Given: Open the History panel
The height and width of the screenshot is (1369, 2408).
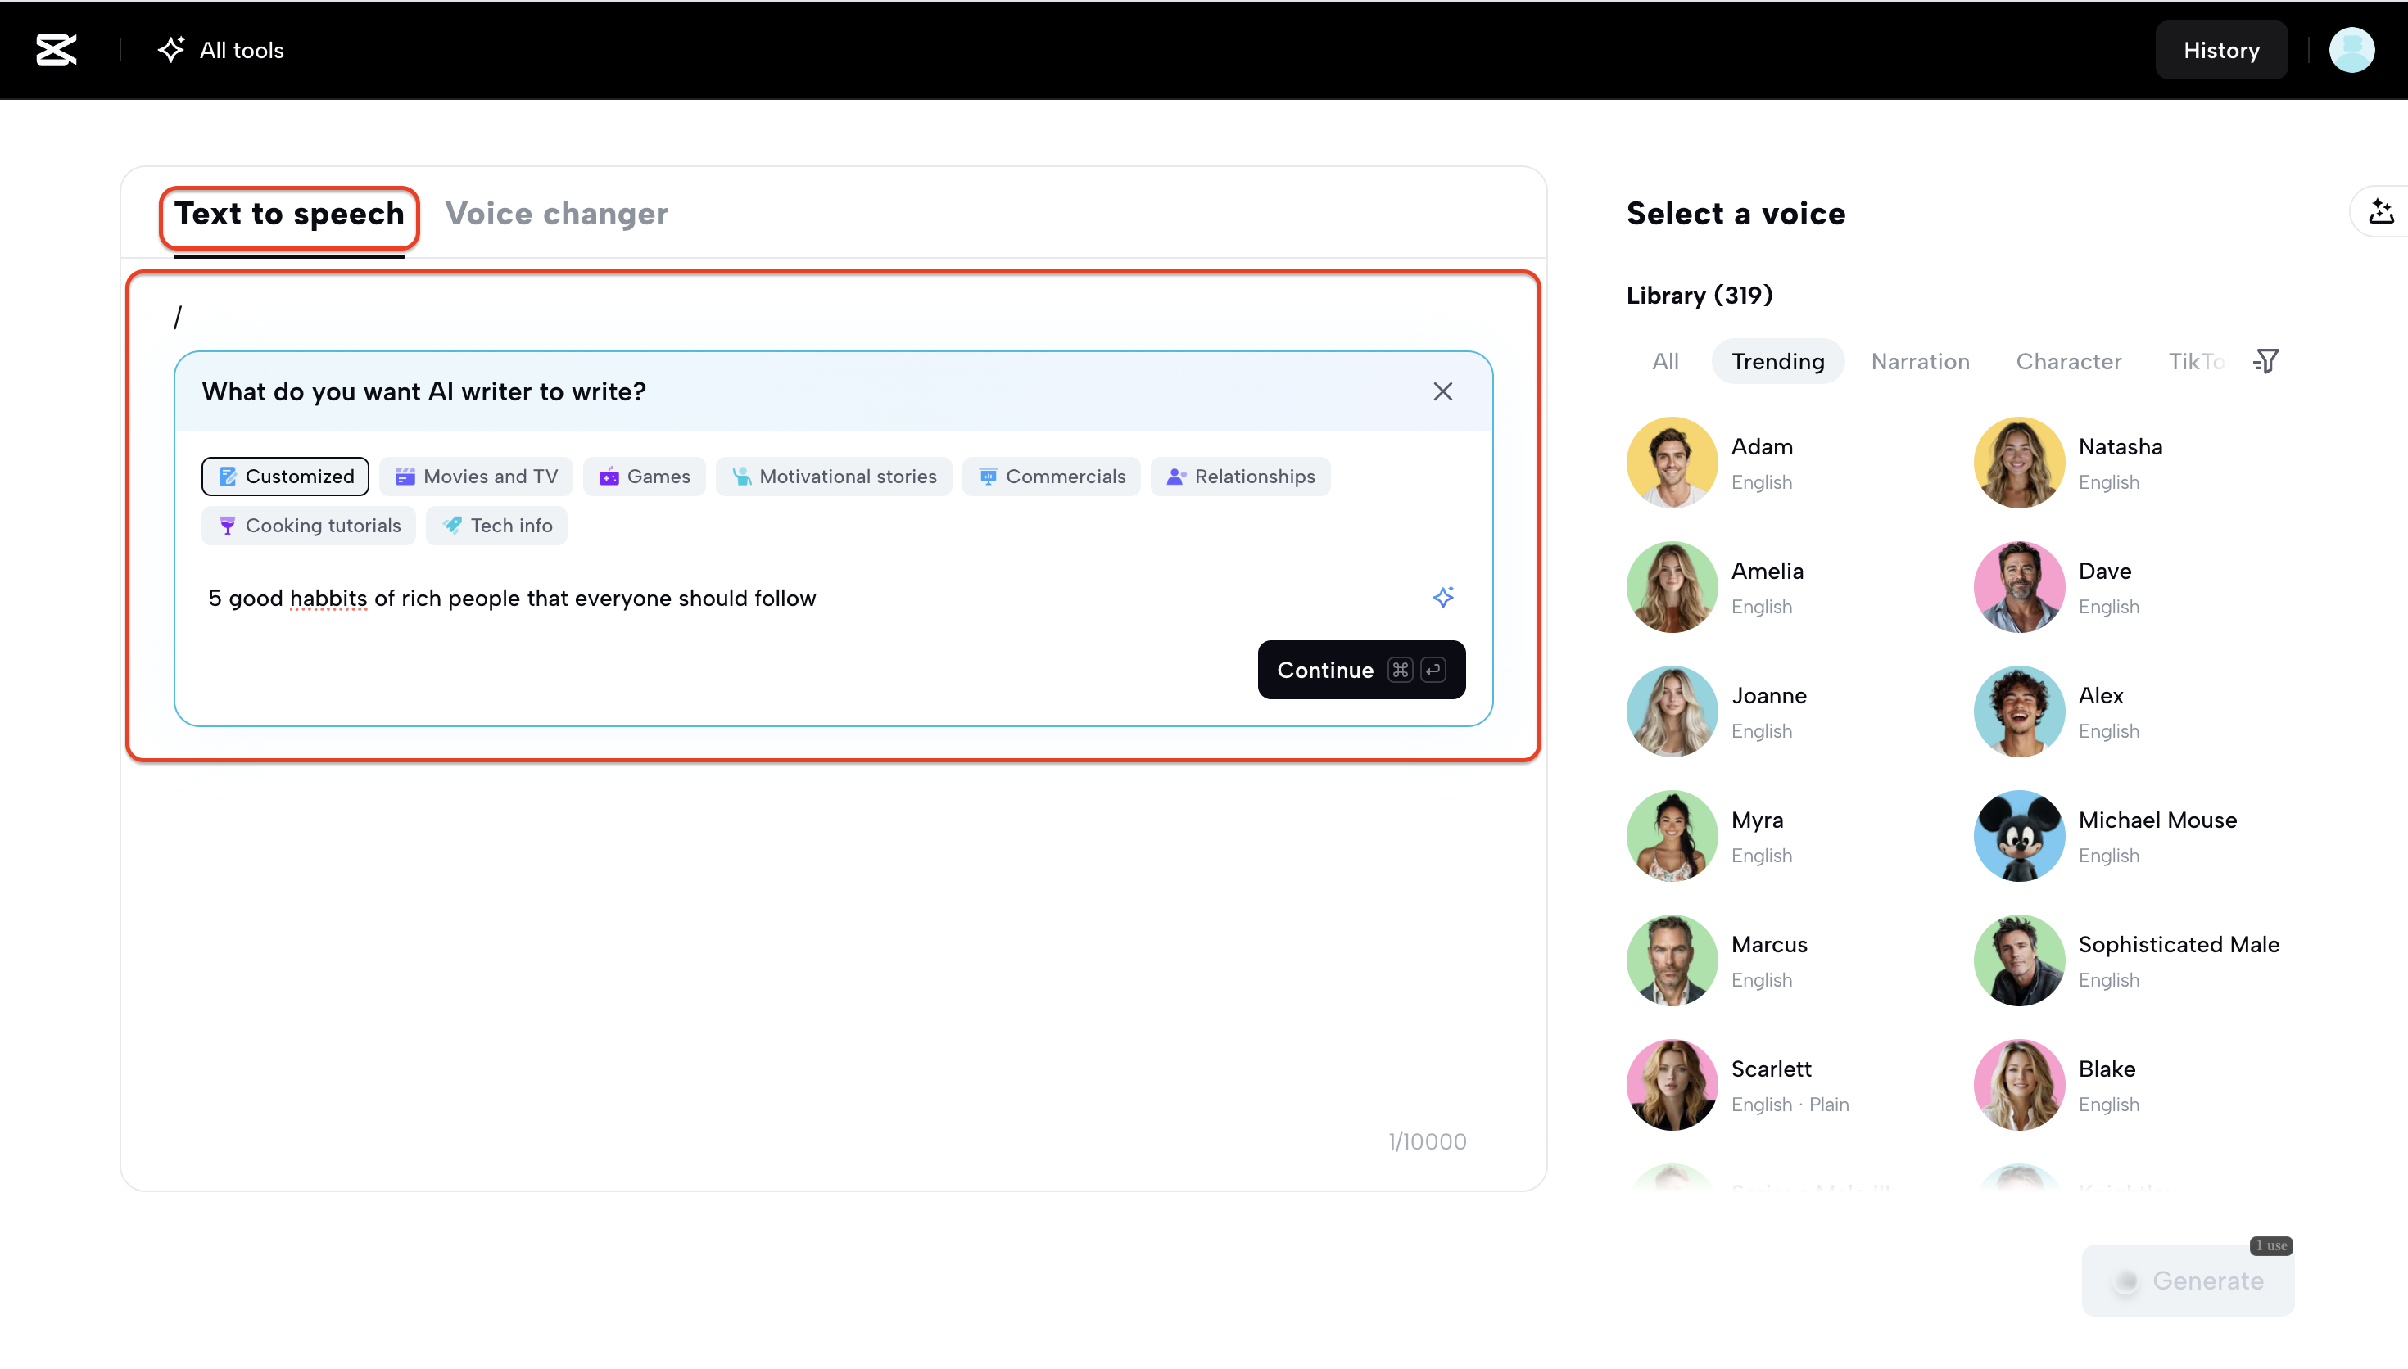Looking at the screenshot, I should (2220, 50).
